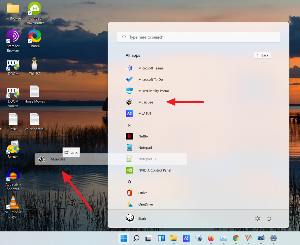
Task: Open ShareX from the desktop
Action: (x=35, y=37)
